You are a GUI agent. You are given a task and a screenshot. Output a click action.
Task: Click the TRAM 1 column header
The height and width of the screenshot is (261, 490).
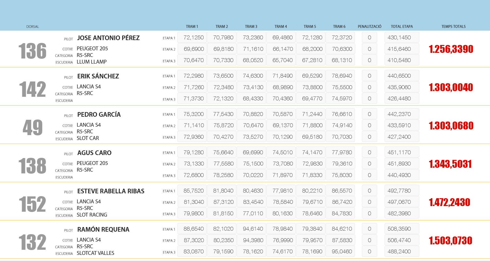click(x=192, y=27)
